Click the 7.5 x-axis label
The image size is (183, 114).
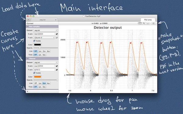[153, 91]
